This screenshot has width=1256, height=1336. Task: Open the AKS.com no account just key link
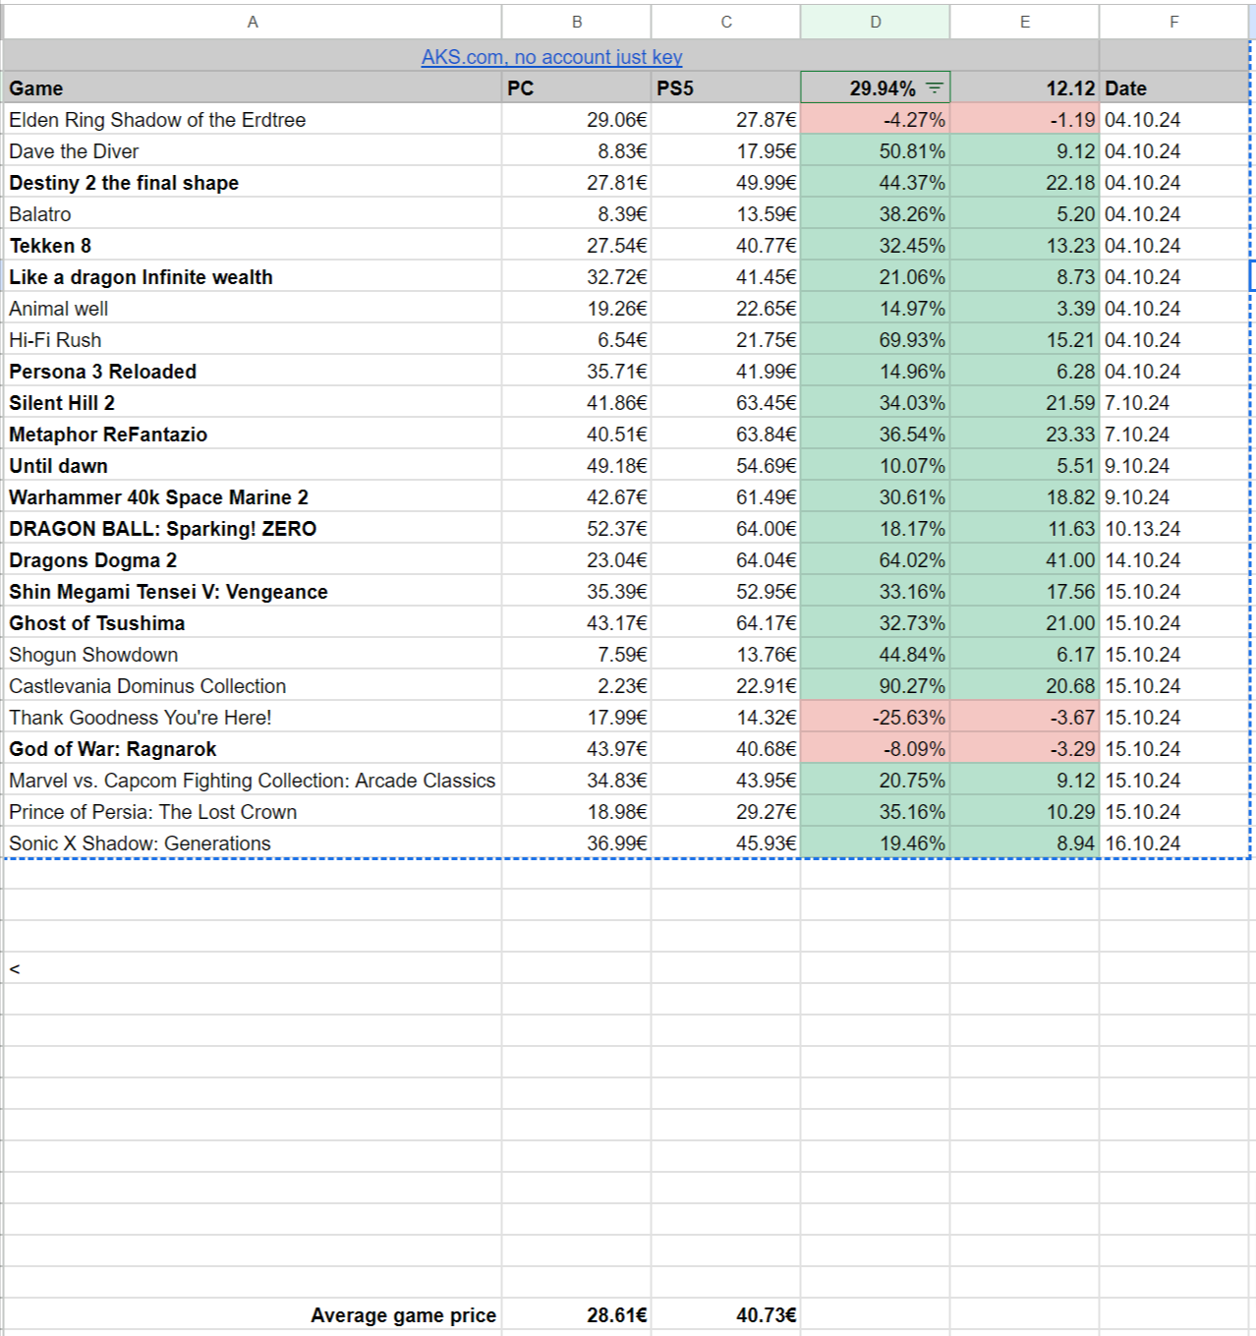[551, 57]
